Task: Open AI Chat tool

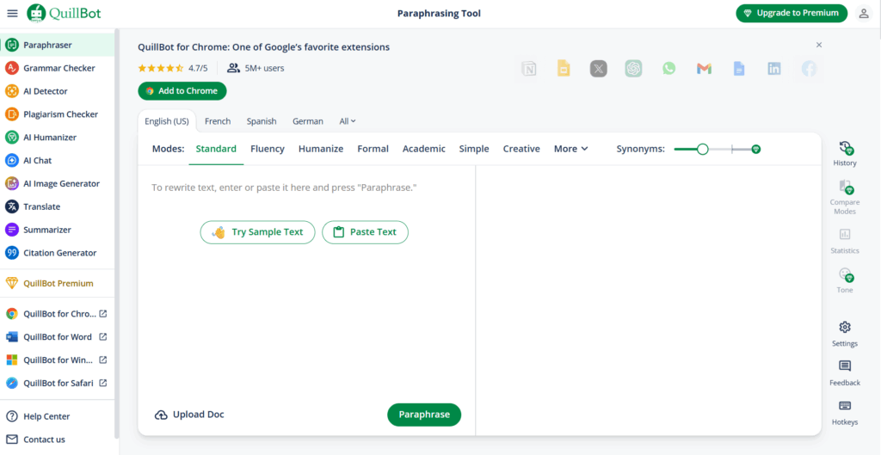Action: (58, 160)
